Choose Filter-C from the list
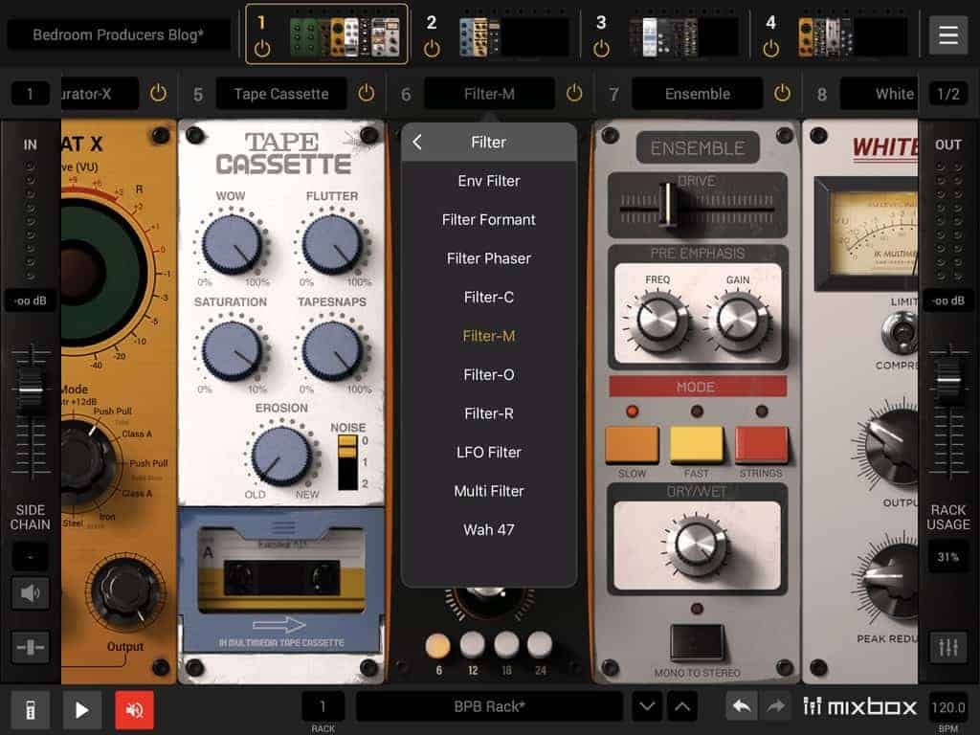This screenshot has width=980, height=735. click(x=489, y=298)
